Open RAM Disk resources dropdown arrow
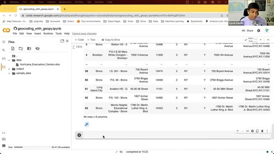 [261, 40]
